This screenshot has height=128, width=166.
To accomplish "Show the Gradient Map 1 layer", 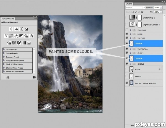I will pos(127,18).
